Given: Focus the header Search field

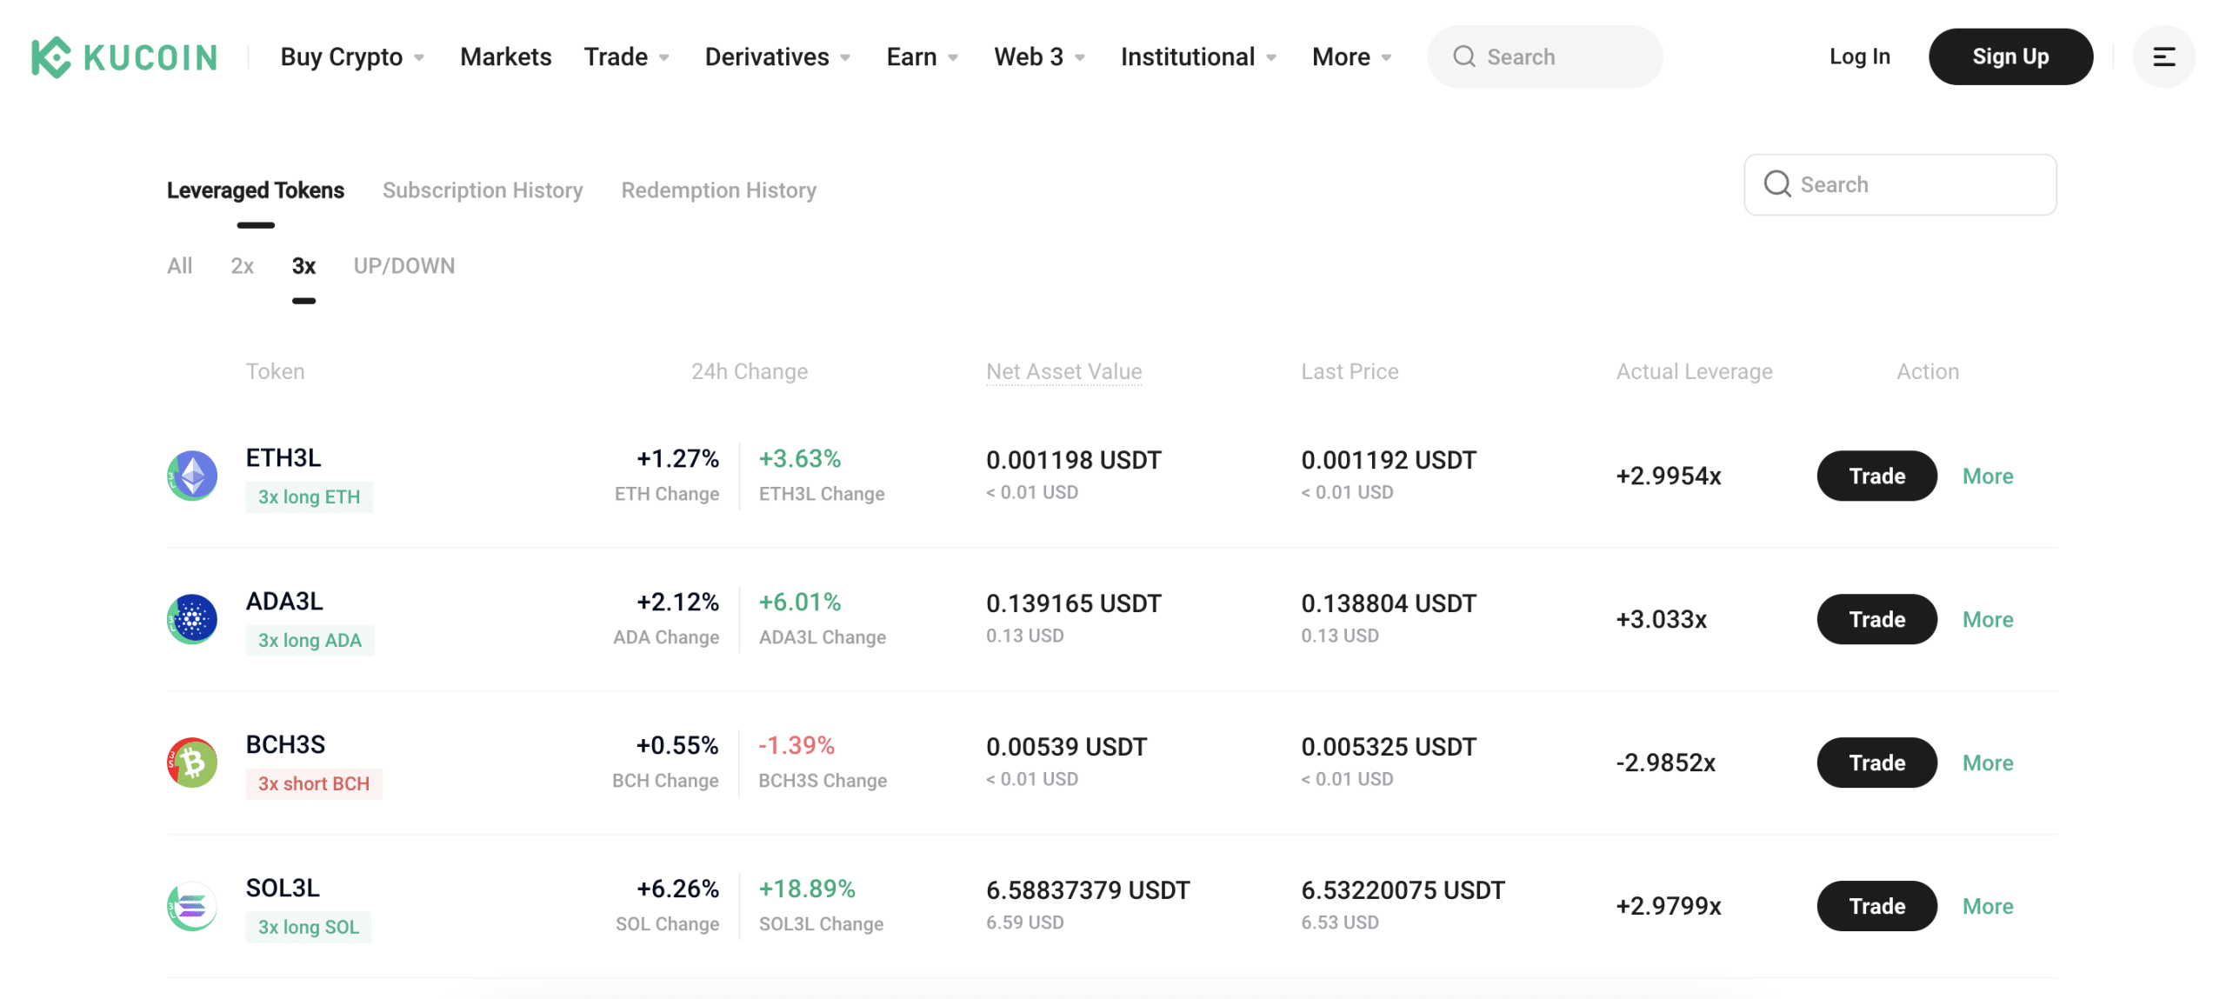Looking at the screenshot, I should coord(1544,57).
